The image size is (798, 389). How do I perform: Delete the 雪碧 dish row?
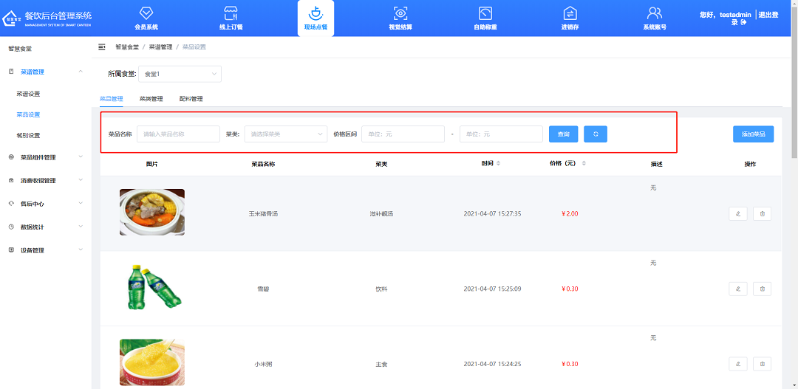(763, 289)
